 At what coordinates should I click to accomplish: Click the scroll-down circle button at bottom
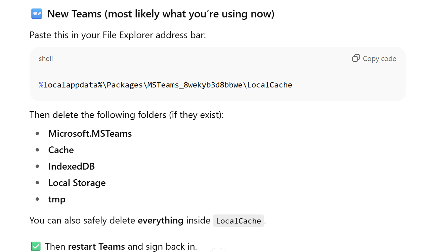(x=218, y=250)
